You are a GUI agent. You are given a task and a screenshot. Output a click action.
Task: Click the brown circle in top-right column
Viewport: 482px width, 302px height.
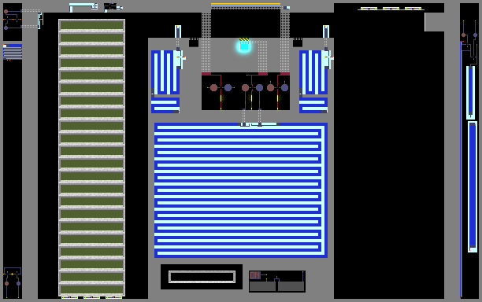[464, 35]
